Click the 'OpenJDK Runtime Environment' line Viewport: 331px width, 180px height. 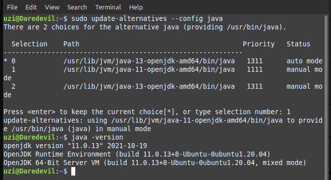pos(137,154)
